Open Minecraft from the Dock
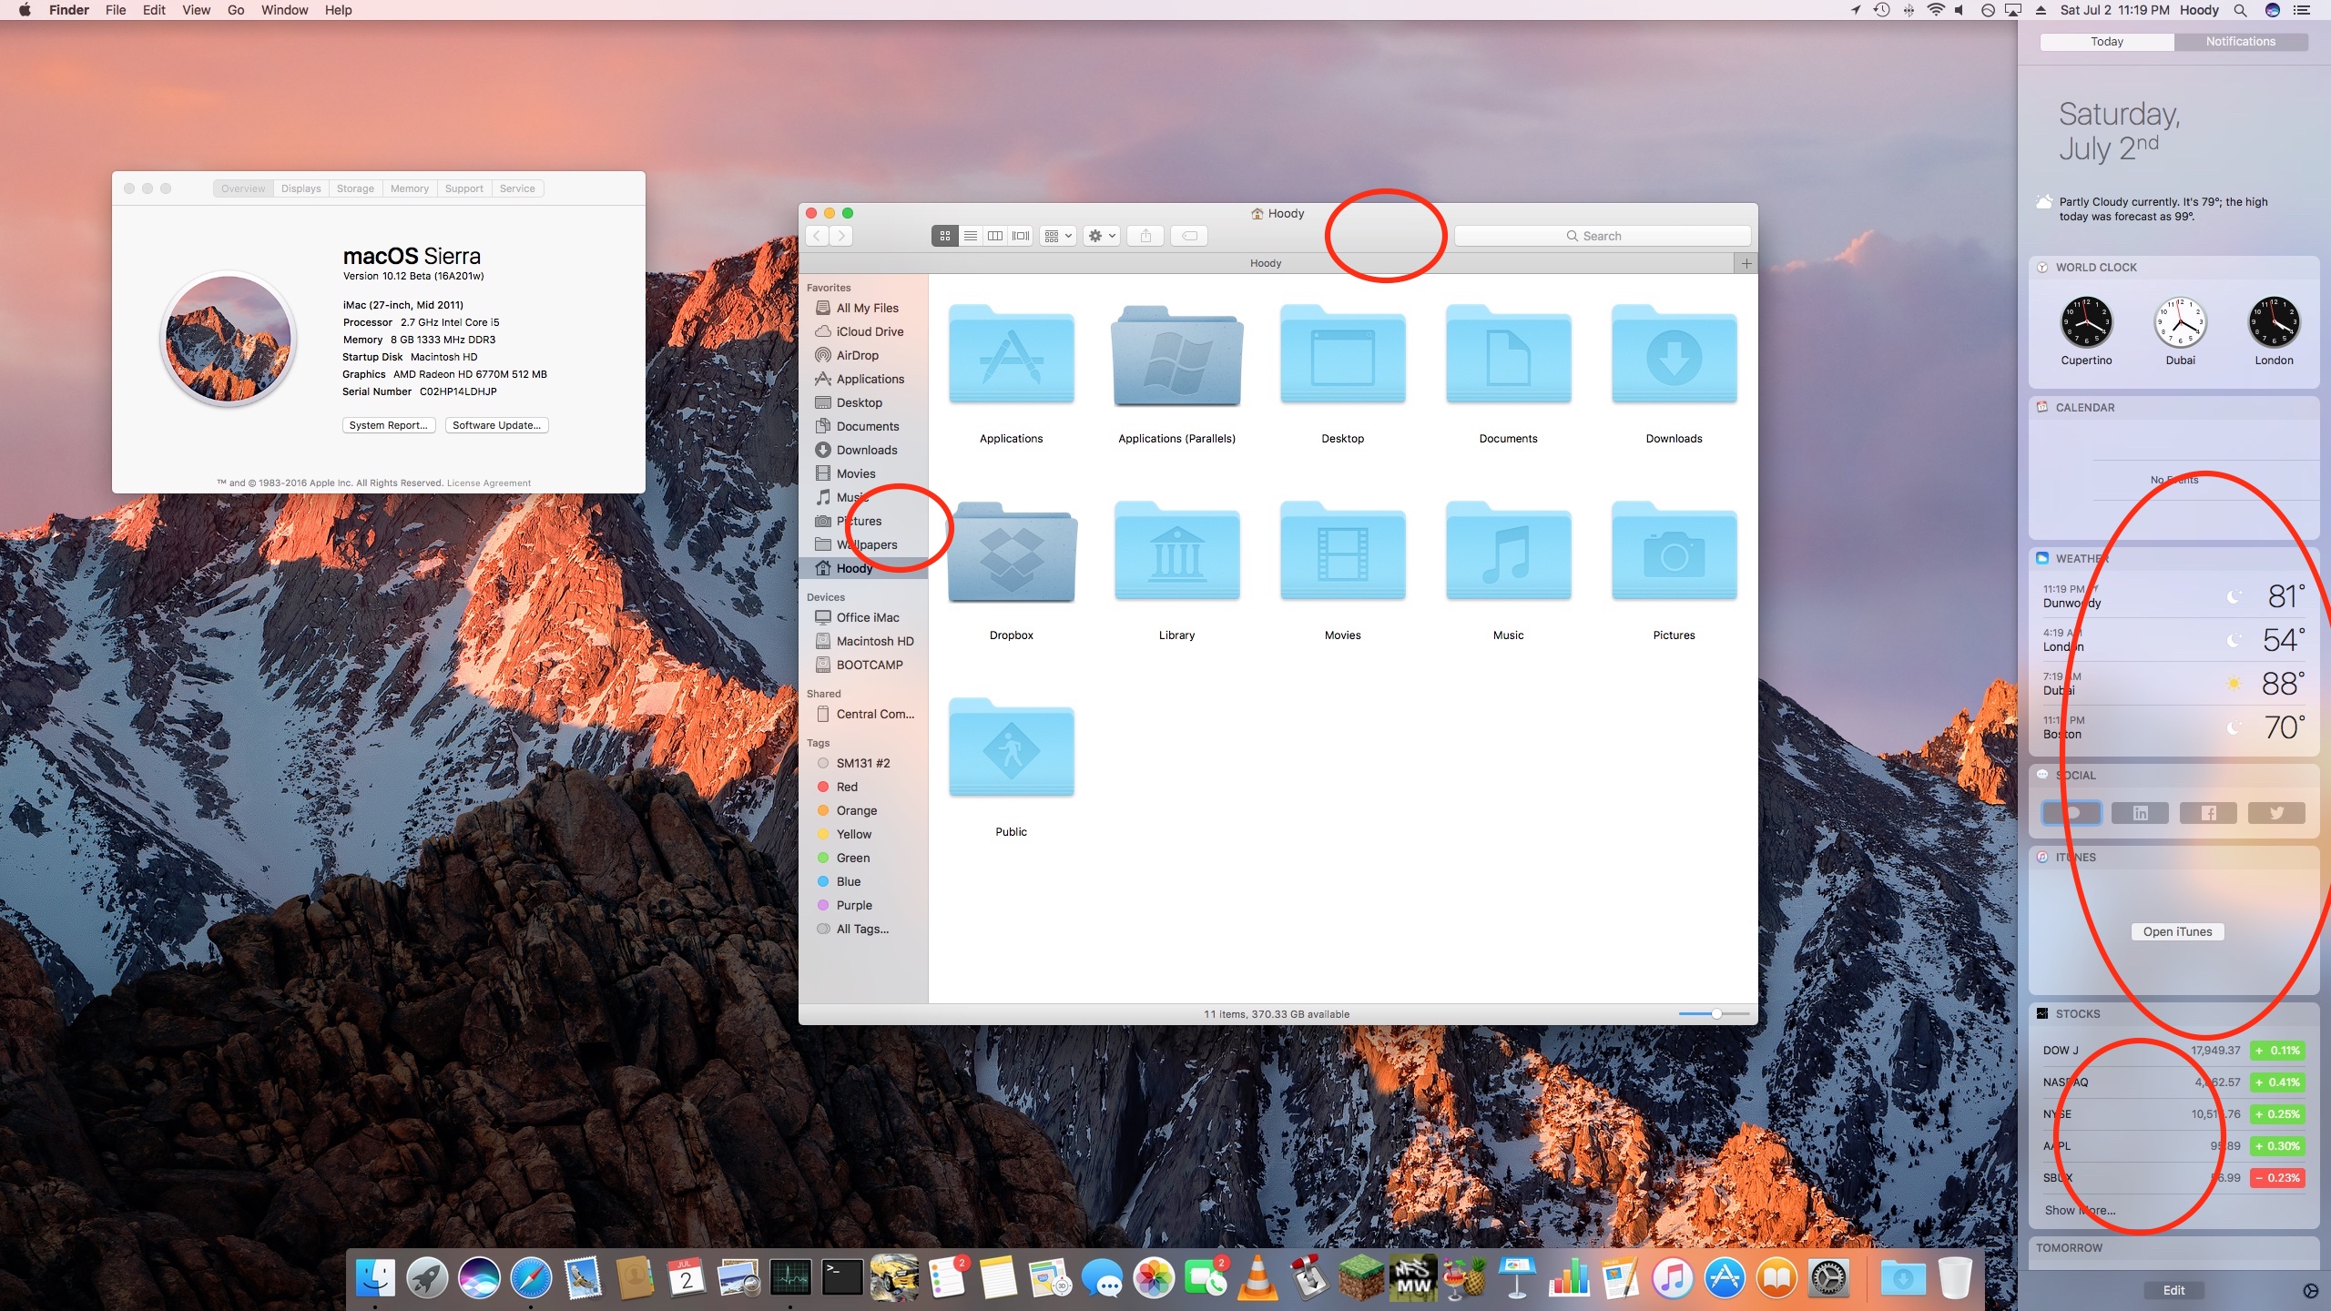This screenshot has width=2331, height=1311. pyautogui.click(x=1361, y=1278)
